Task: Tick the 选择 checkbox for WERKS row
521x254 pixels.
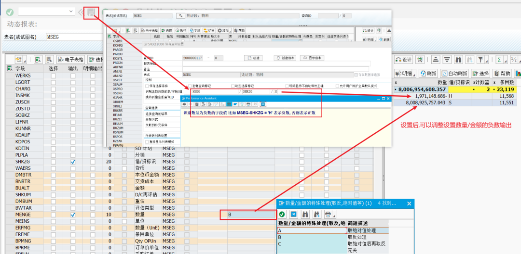Action: point(53,76)
